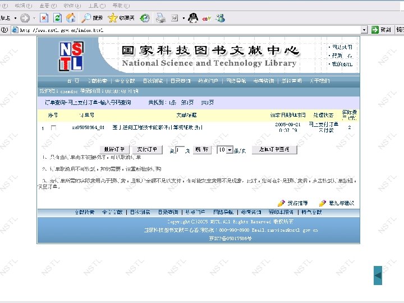Click the Print icon in the toolbar

click(160, 18)
